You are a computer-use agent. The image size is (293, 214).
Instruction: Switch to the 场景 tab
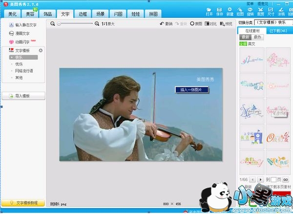[x=100, y=14]
